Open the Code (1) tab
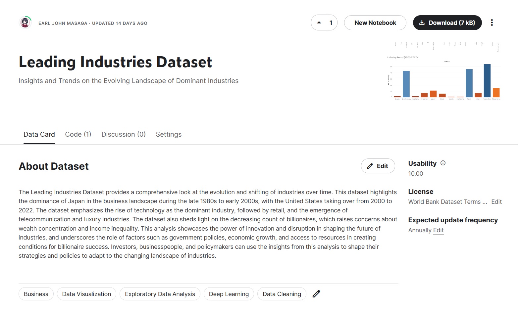 point(78,134)
